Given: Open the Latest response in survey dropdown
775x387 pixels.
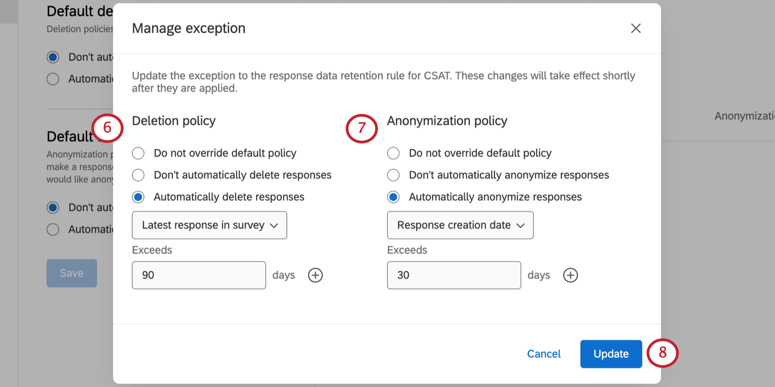Looking at the screenshot, I should (209, 225).
